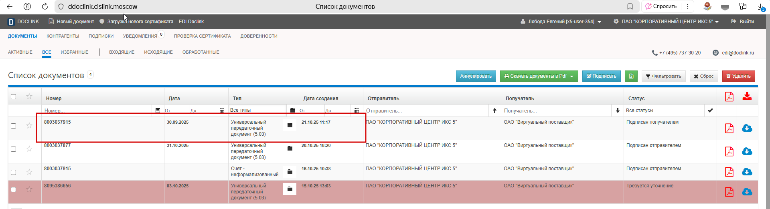
Task: Click the Подписать button
Action: 601,76
